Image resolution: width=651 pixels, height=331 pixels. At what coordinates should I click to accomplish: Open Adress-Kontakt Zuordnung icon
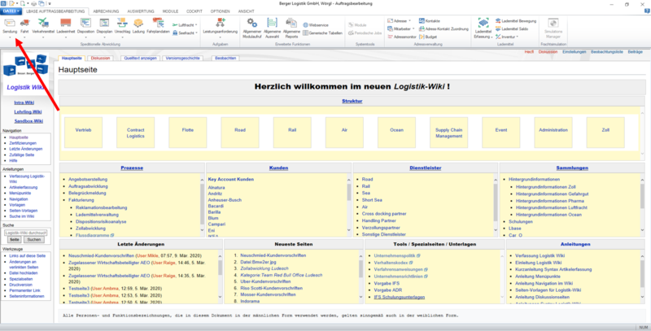click(422, 28)
